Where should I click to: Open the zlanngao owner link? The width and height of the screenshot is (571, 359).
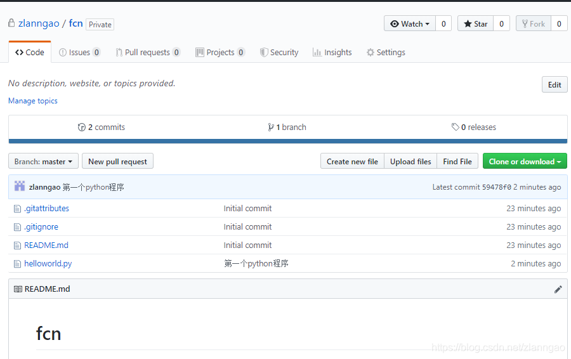[x=39, y=23]
